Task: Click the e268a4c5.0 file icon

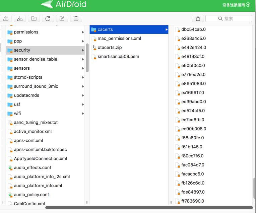Action: pos(178,39)
